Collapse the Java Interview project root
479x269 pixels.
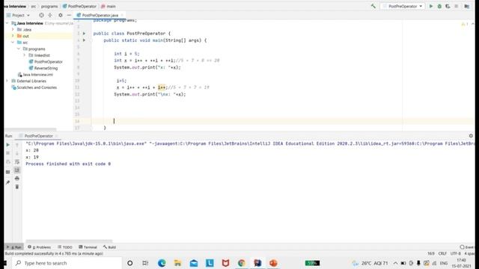7,23
